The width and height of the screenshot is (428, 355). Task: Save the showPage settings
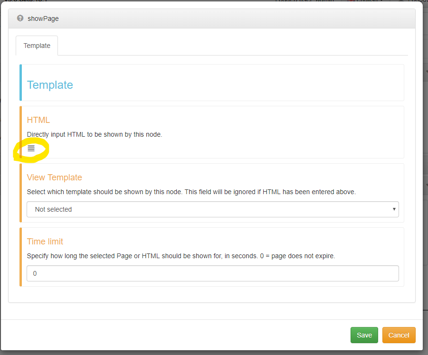coord(364,335)
